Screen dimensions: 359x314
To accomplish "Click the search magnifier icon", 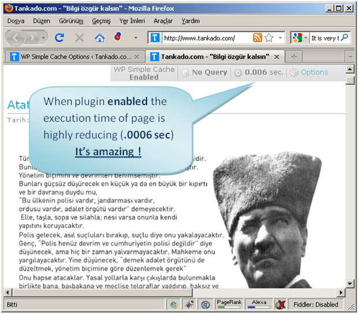I will point(345,38).
